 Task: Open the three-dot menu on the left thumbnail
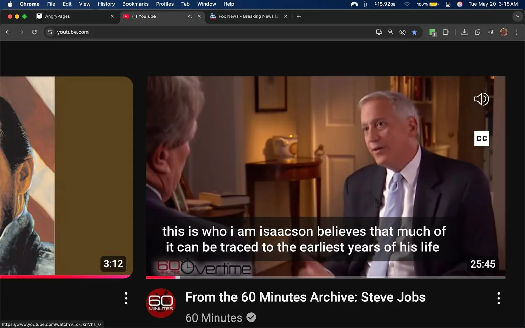(x=126, y=298)
